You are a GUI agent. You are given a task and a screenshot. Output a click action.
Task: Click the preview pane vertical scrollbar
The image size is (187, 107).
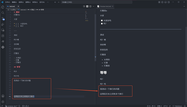point(186,64)
